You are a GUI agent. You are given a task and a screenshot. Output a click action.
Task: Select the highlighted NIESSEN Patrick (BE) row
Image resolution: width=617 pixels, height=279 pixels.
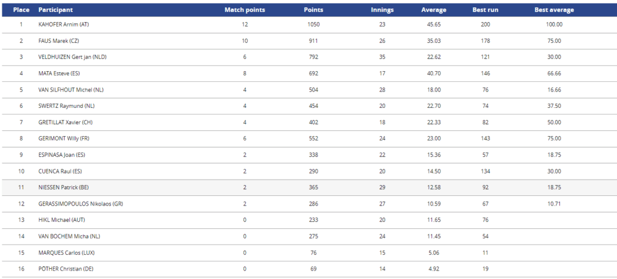(308, 187)
